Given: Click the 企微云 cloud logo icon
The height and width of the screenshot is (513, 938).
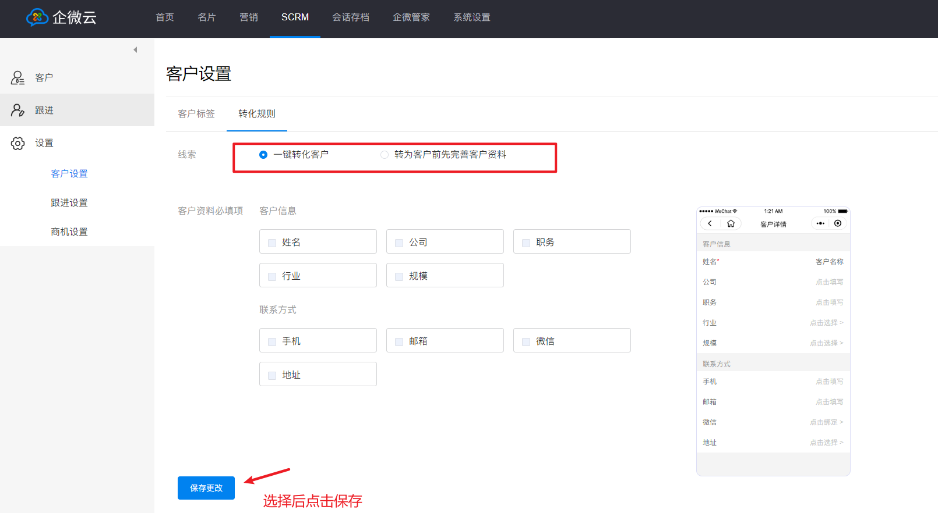Looking at the screenshot, I should click(x=37, y=17).
